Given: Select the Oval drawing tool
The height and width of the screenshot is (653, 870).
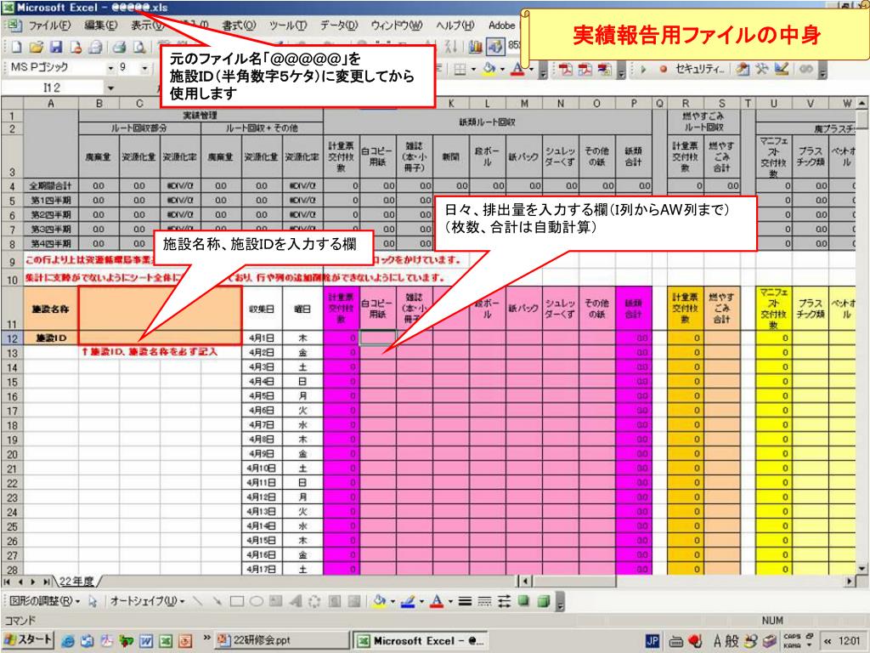Looking at the screenshot, I should 256,601.
